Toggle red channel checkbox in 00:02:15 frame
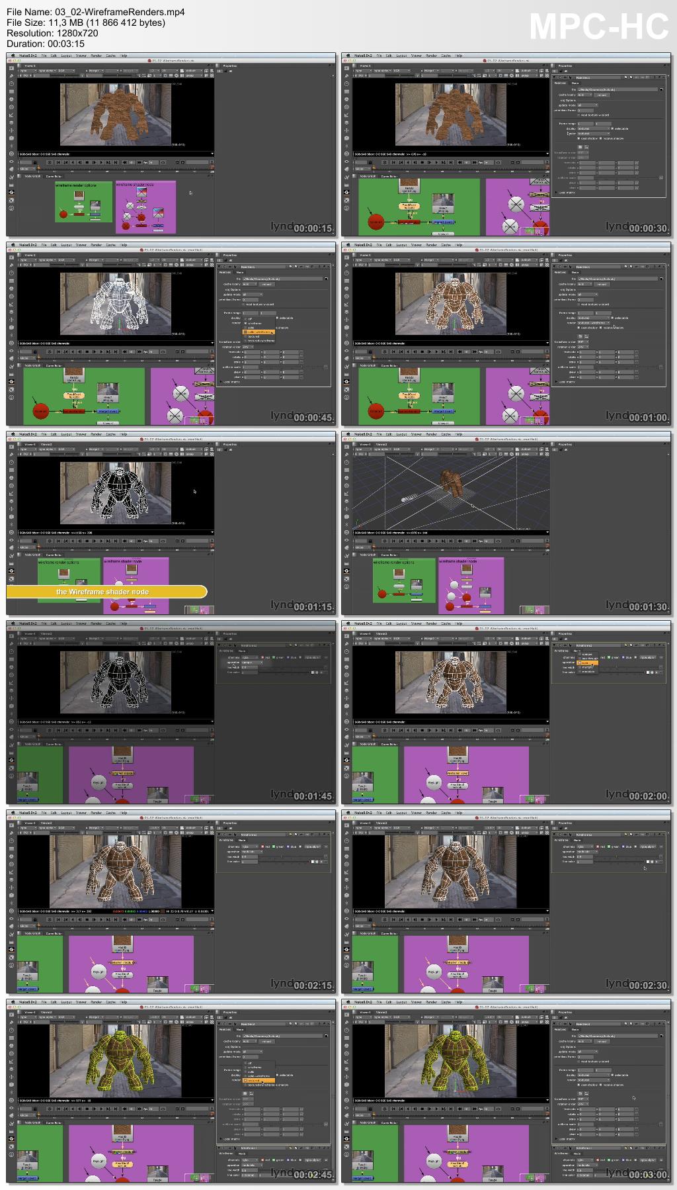The height and width of the screenshot is (1190, 677). point(263,847)
